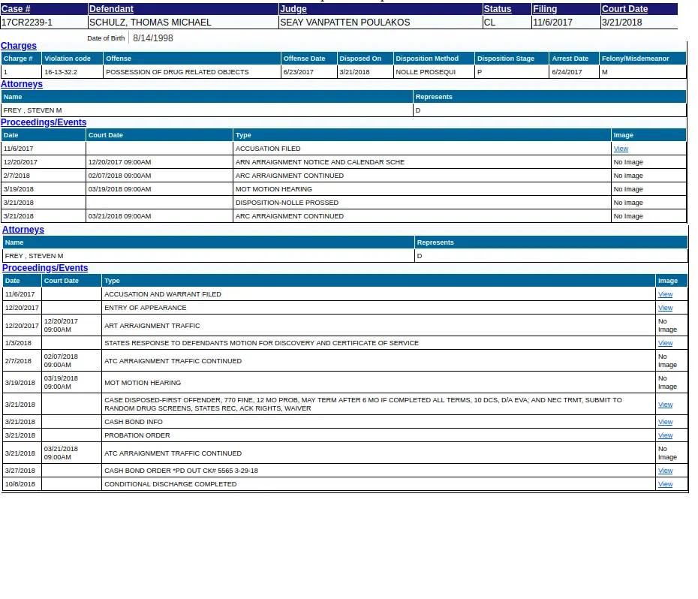Select date of birth 8/14/1998

point(152,38)
